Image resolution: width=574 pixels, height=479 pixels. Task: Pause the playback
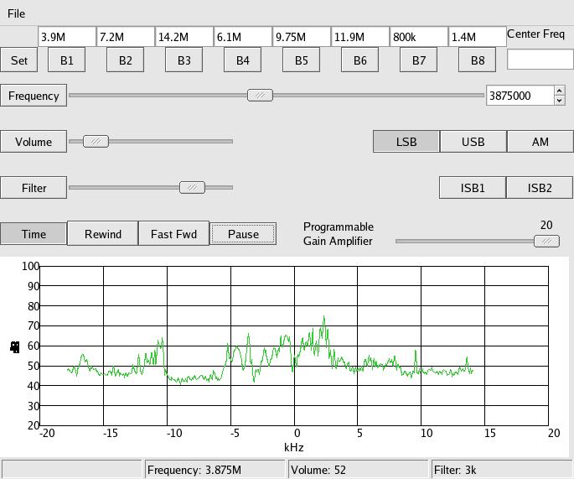243,234
